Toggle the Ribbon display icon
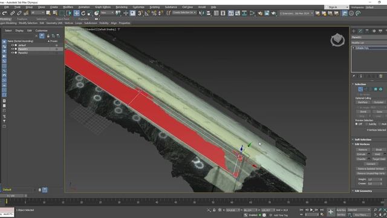 [231, 13]
